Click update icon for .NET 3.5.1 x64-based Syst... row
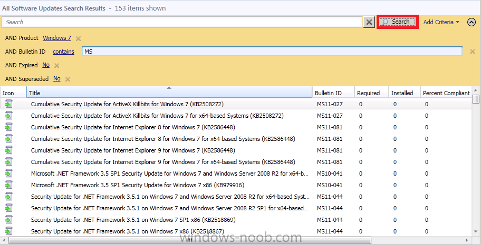 point(8,196)
